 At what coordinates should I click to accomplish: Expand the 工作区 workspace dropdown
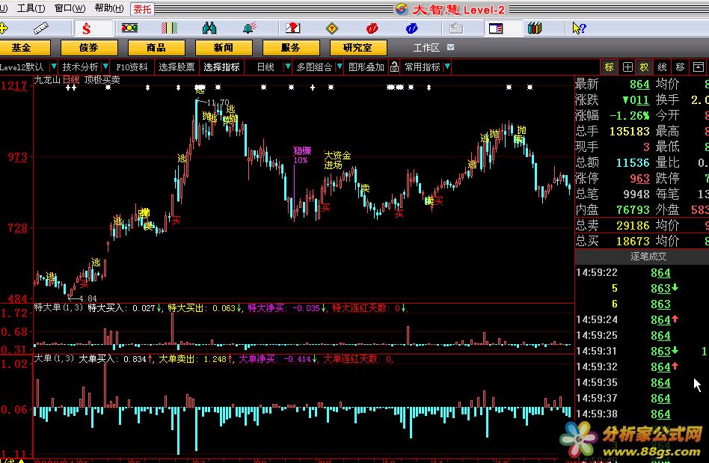click(450, 47)
